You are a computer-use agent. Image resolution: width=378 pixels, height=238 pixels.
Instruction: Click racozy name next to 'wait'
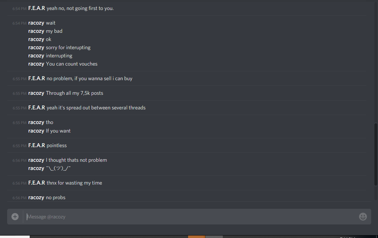tap(36, 23)
